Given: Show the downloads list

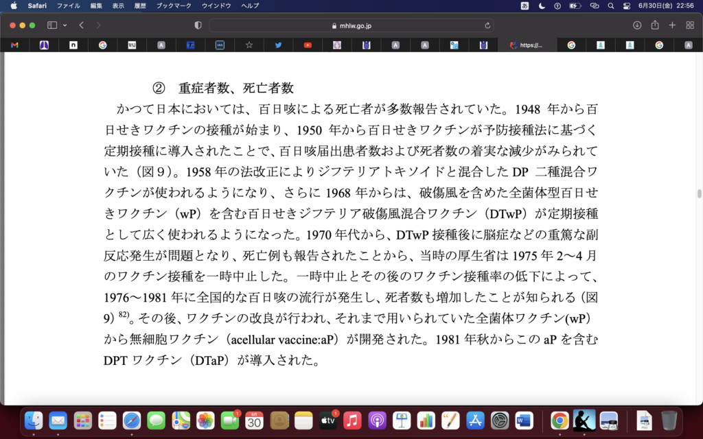Looking at the screenshot, I should click(x=637, y=25).
